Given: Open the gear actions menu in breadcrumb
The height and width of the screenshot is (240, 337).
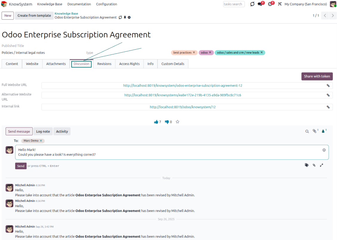Looking at the screenshot, I should tap(129, 18).
